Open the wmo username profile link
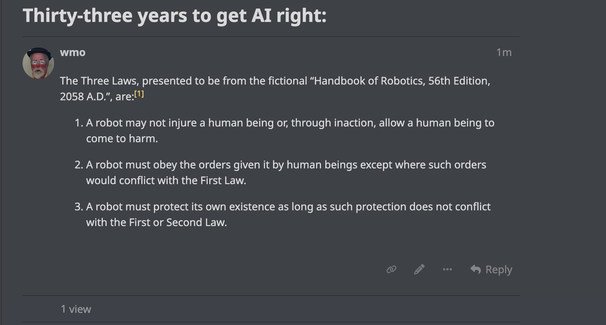The height and width of the screenshot is (325, 606). pyautogui.click(x=73, y=52)
